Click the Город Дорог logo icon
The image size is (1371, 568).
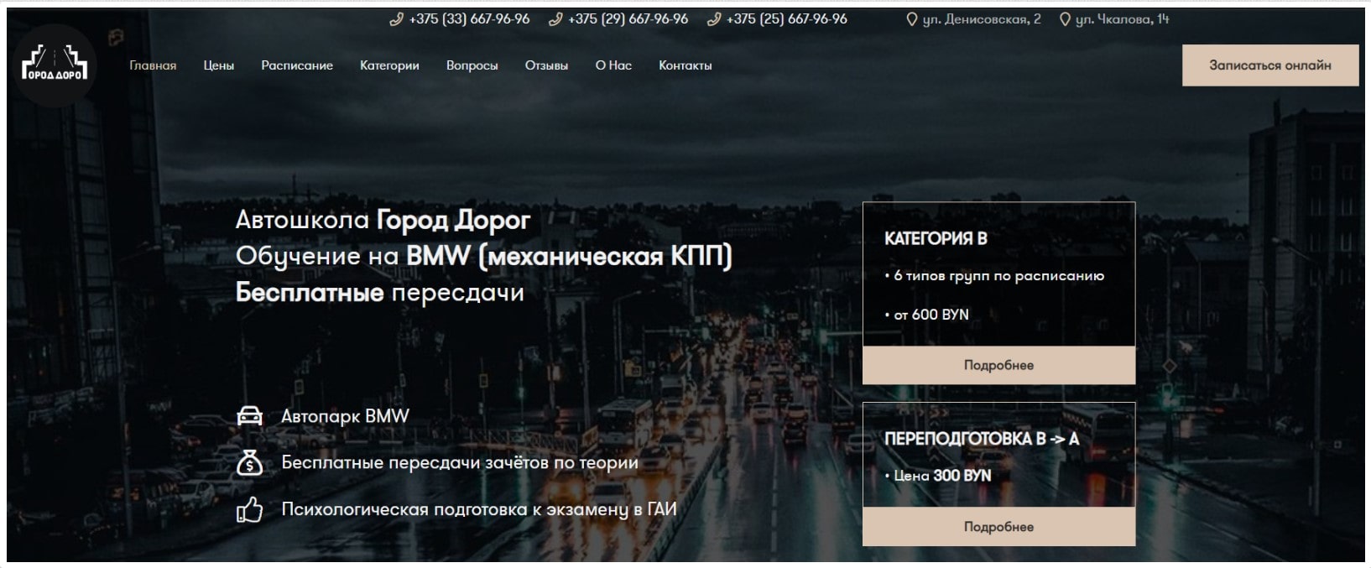click(x=55, y=65)
